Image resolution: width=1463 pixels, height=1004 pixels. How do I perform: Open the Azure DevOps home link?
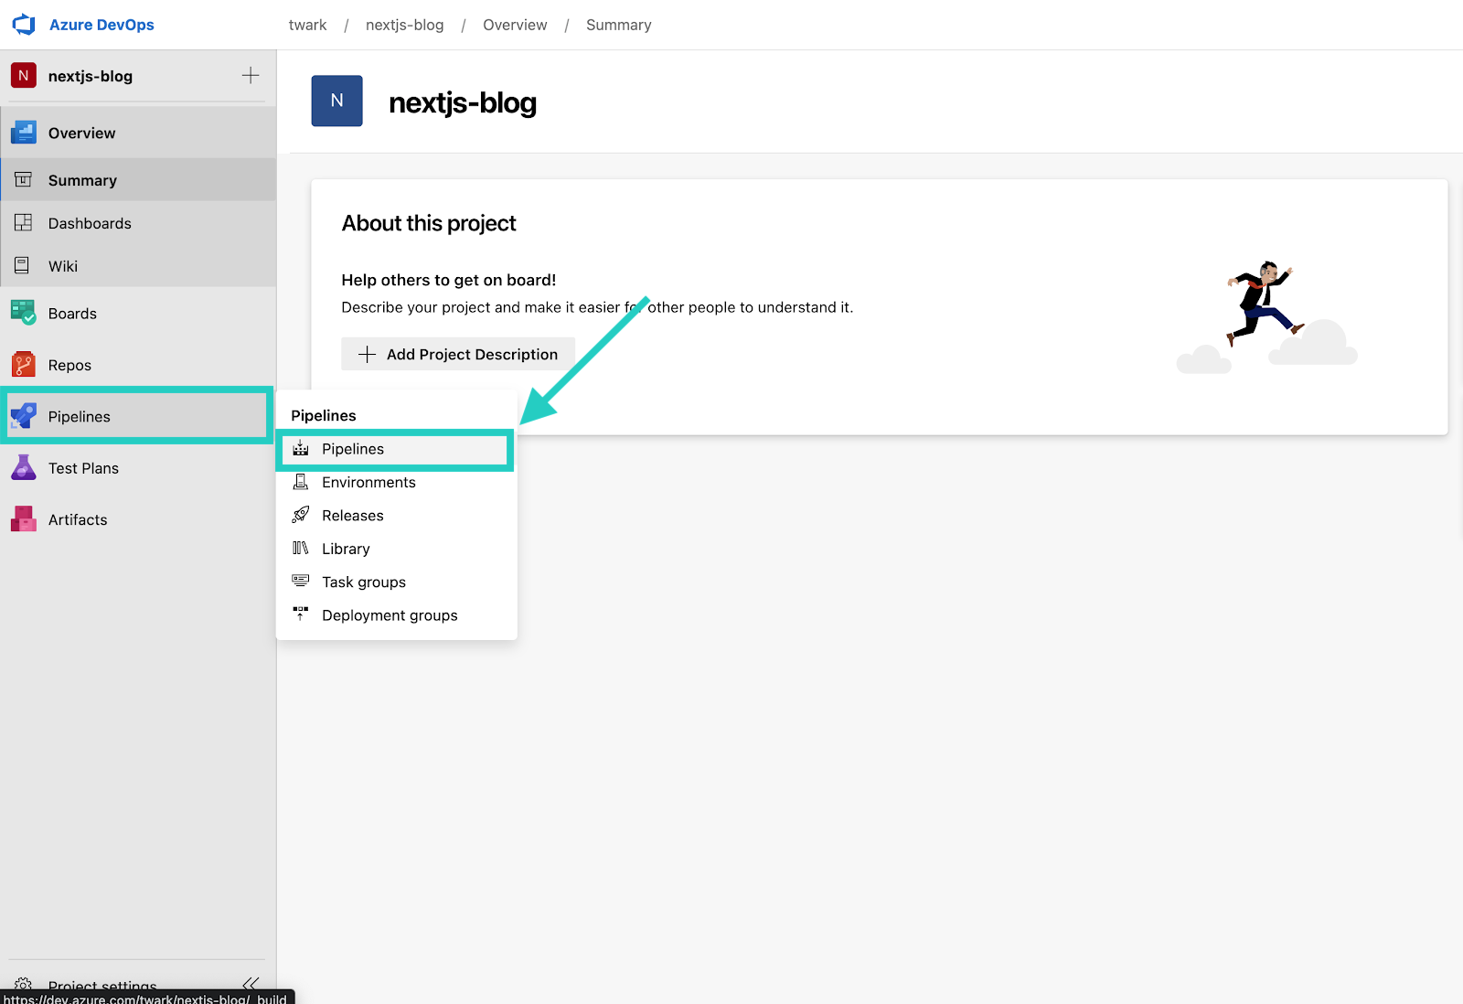pyautogui.click(x=101, y=25)
